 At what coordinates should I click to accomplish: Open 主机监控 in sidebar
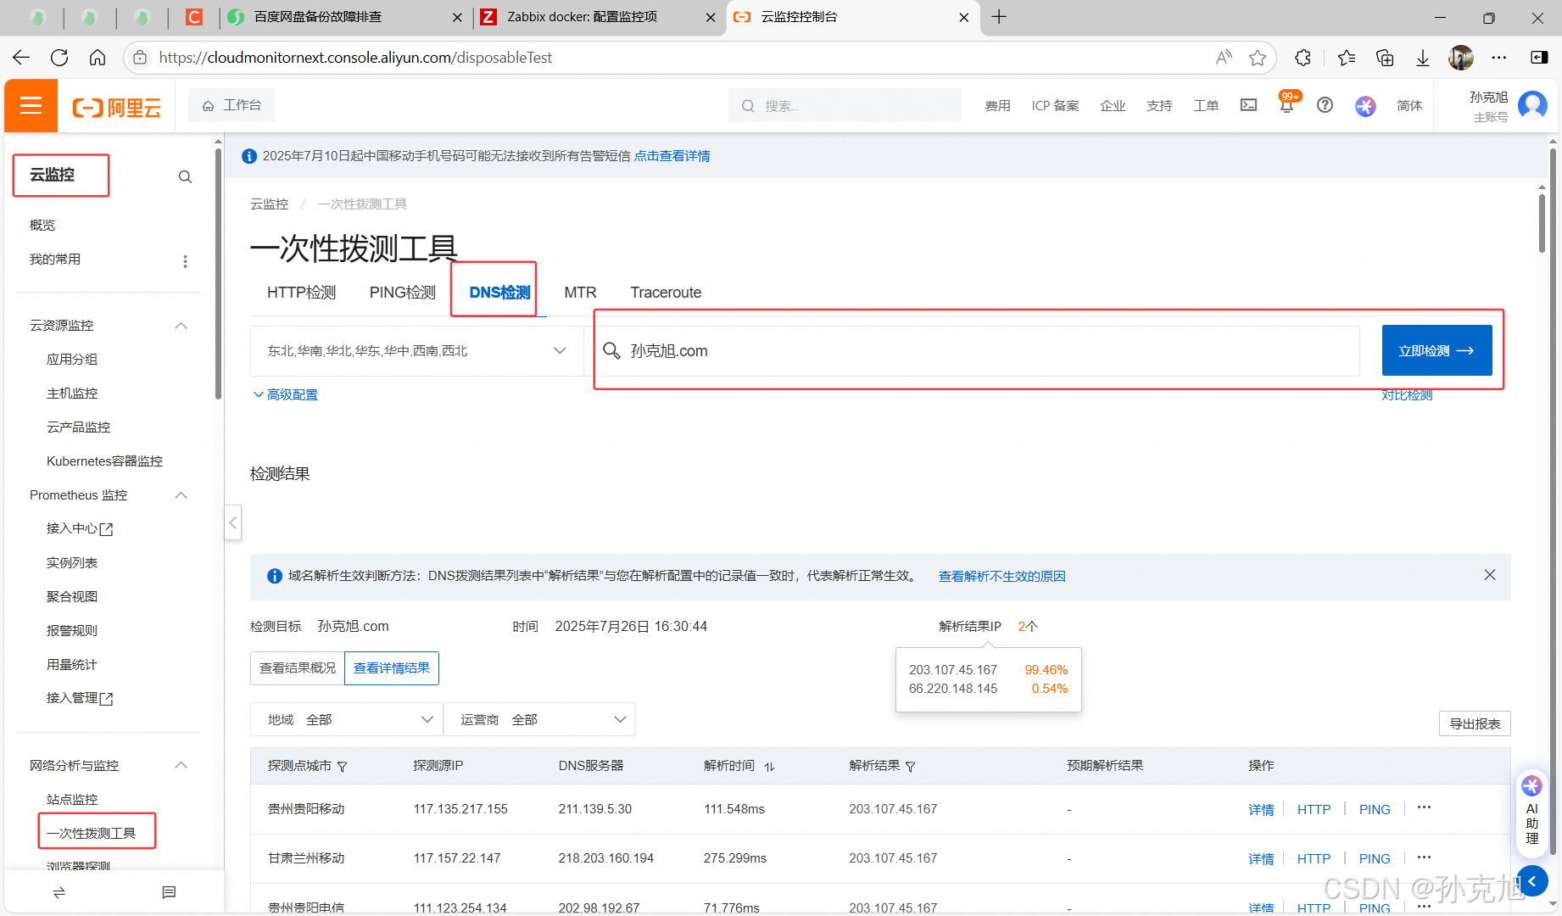pyautogui.click(x=72, y=393)
